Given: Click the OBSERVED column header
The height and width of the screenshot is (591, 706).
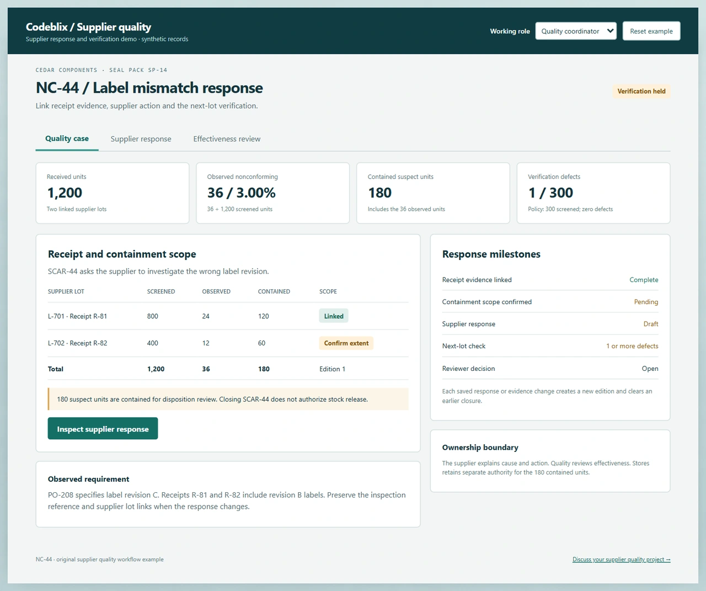Looking at the screenshot, I should click(x=216, y=291).
